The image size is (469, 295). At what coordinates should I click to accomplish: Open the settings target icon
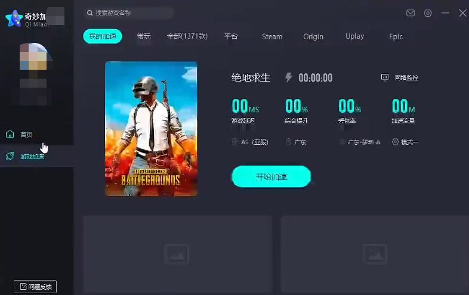(428, 13)
